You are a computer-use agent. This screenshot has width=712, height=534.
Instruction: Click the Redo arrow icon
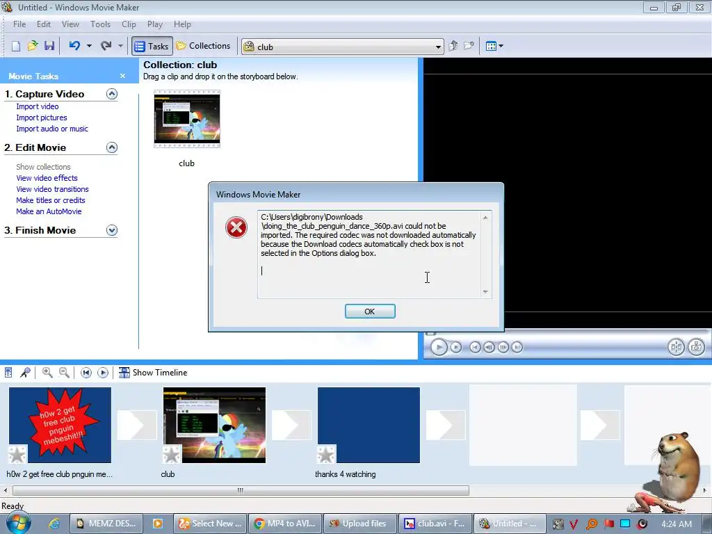[106, 46]
